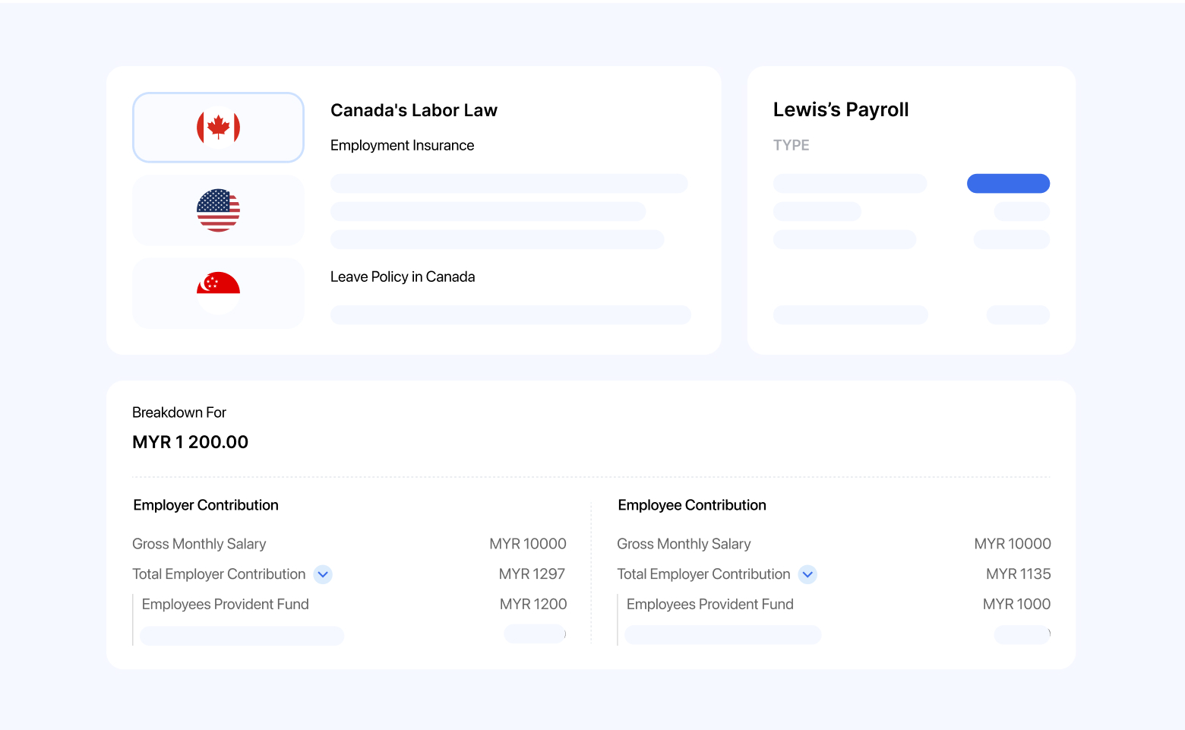Click Gross Monthly Salary under Employer Contribution
1185x730 pixels.
pos(199,544)
